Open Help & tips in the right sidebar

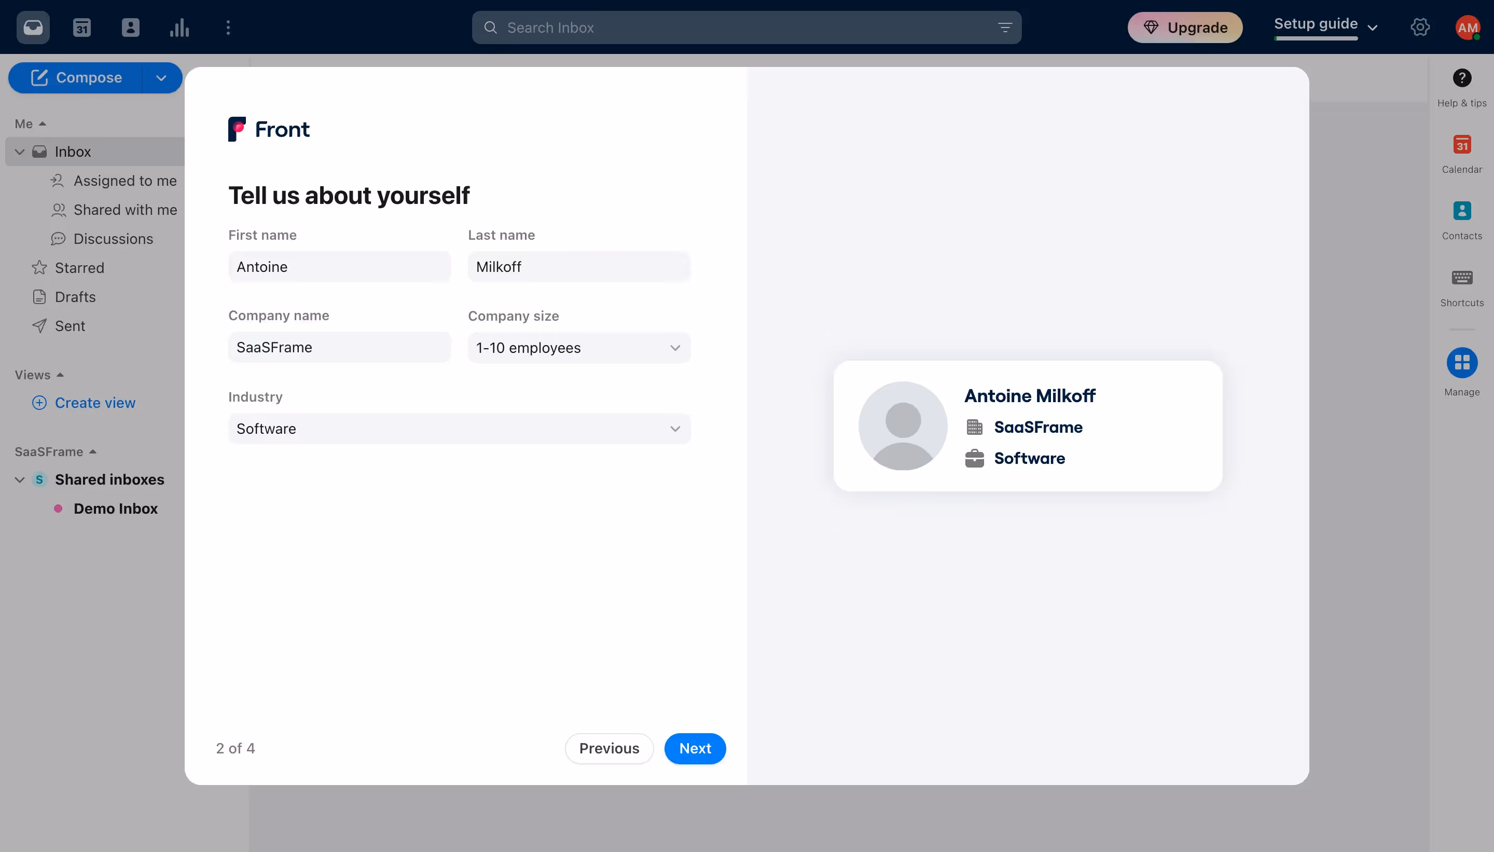tap(1461, 87)
